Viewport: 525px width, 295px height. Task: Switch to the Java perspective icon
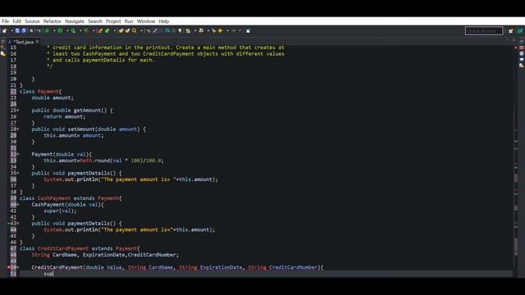(519, 31)
